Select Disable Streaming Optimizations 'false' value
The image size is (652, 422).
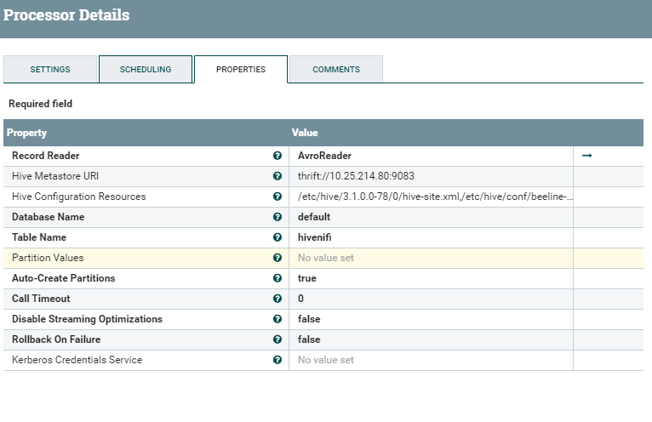[x=309, y=318]
